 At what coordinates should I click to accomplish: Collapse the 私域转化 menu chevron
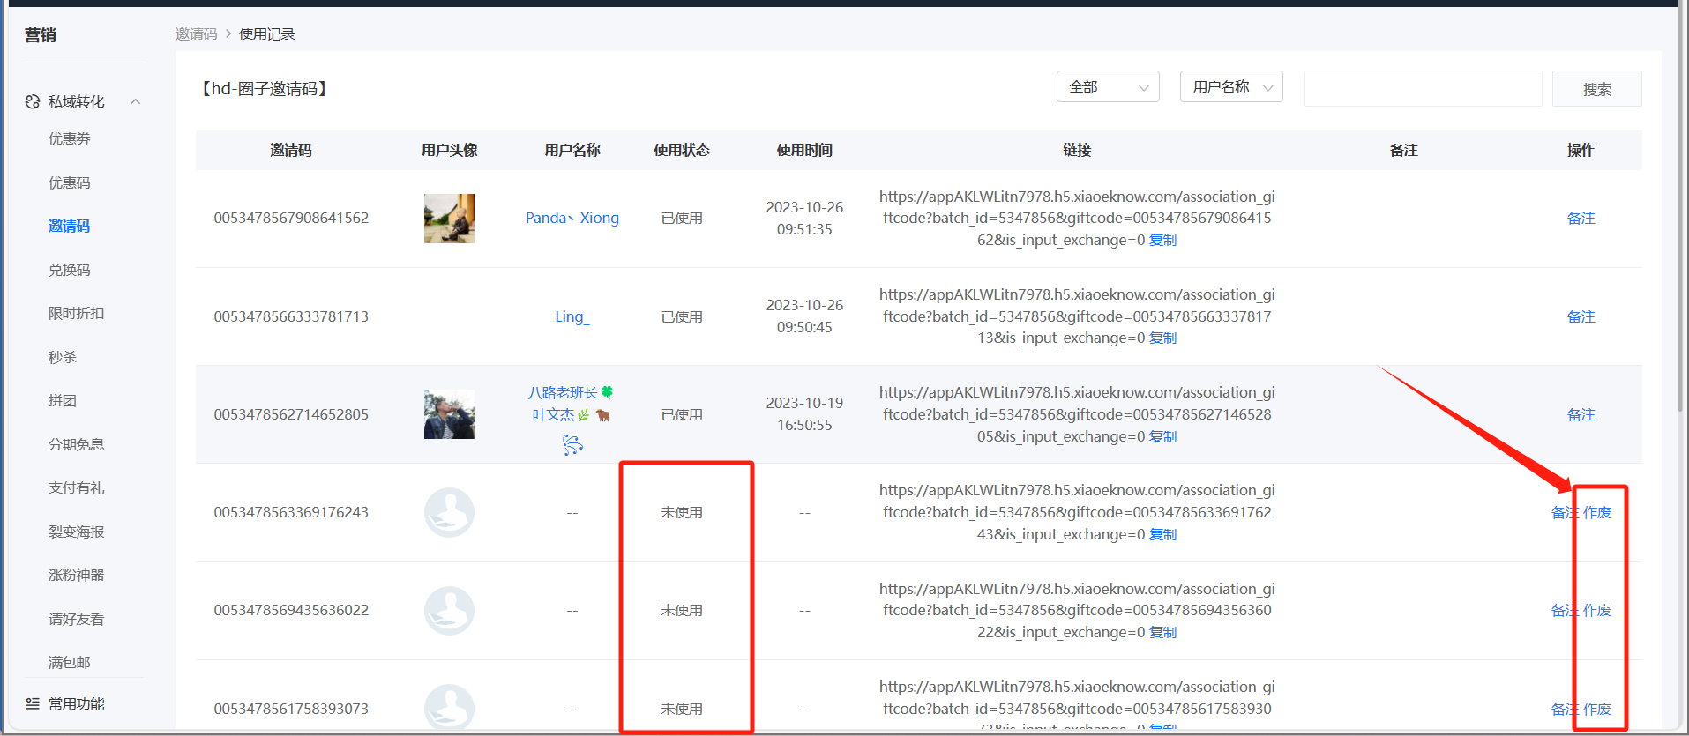click(136, 101)
